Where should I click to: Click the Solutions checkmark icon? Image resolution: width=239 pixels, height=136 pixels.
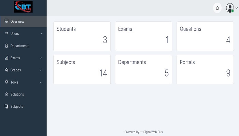pyautogui.click(x=6, y=94)
